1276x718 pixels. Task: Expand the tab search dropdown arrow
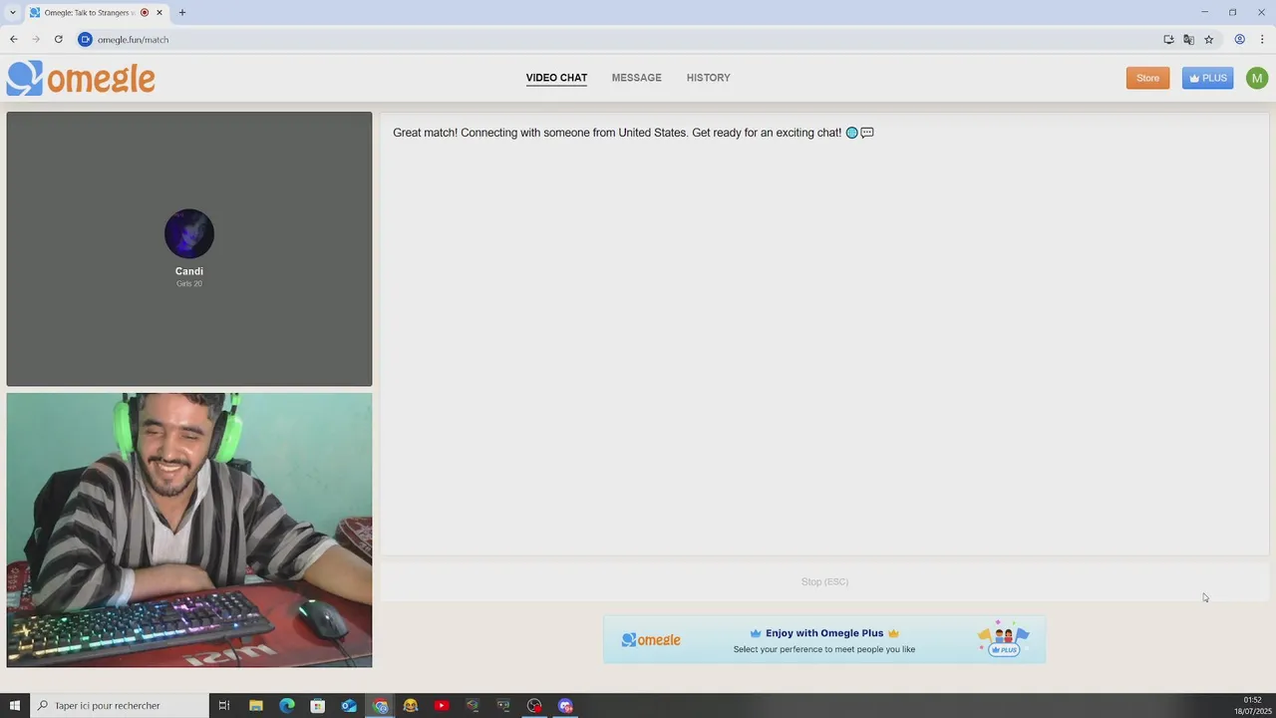pyautogui.click(x=12, y=12)
